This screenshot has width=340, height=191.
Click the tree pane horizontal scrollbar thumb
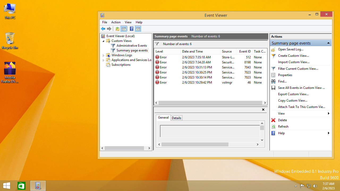(124, 148)
